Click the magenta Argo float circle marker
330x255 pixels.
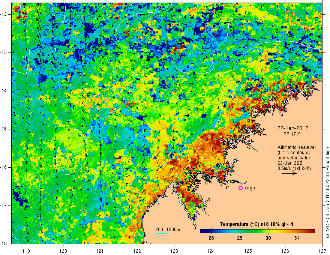click(240, 188)
